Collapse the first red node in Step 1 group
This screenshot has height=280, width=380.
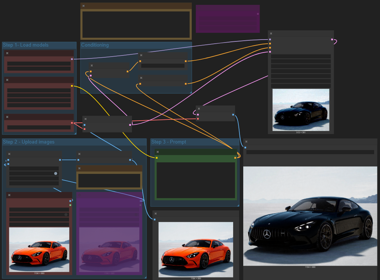pos(7,53)
